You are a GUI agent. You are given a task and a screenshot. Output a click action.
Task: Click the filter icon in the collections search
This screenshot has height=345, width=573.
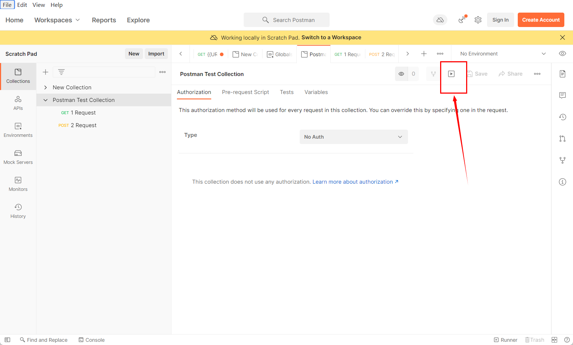click(x=61, y=72)
